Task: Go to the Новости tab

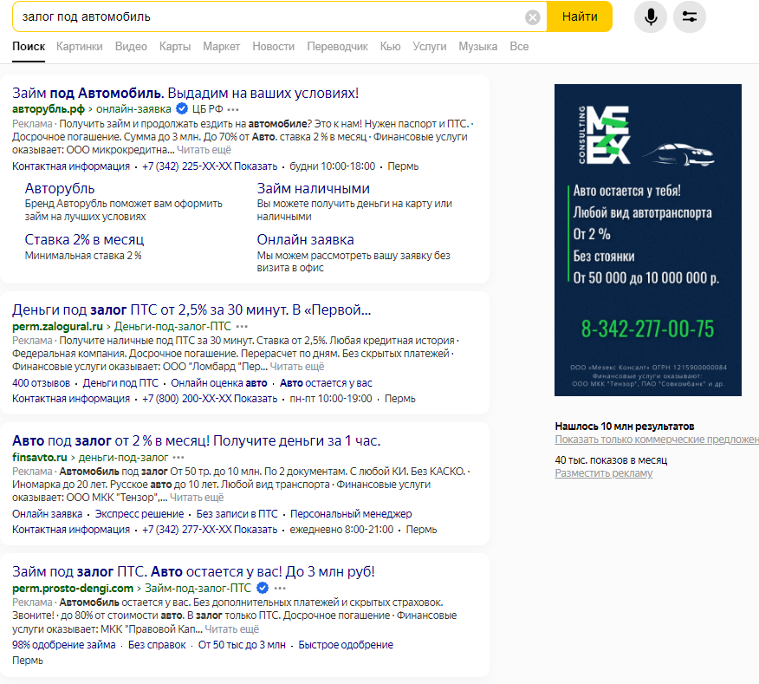Action: tap(274, 47)
